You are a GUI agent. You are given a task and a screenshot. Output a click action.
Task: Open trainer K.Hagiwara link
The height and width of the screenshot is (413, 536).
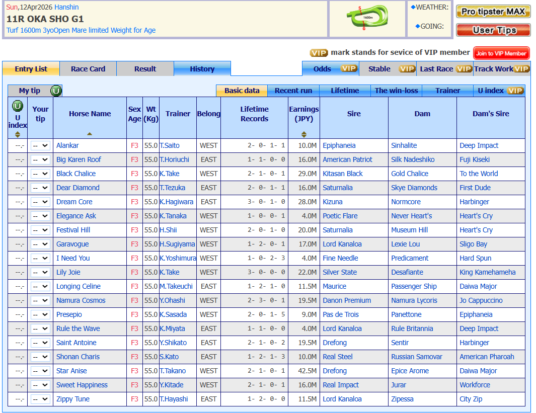click(177, 202)
